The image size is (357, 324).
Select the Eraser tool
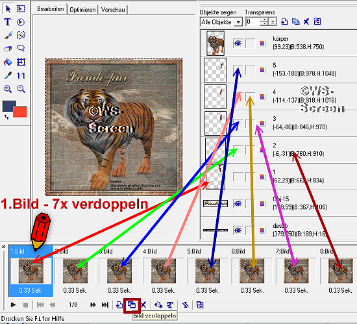tap(8, 49)
